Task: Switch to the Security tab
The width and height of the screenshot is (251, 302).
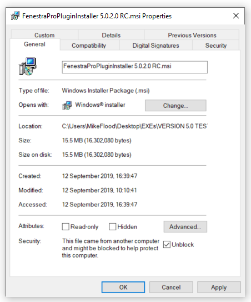Action: coord(215,46)
